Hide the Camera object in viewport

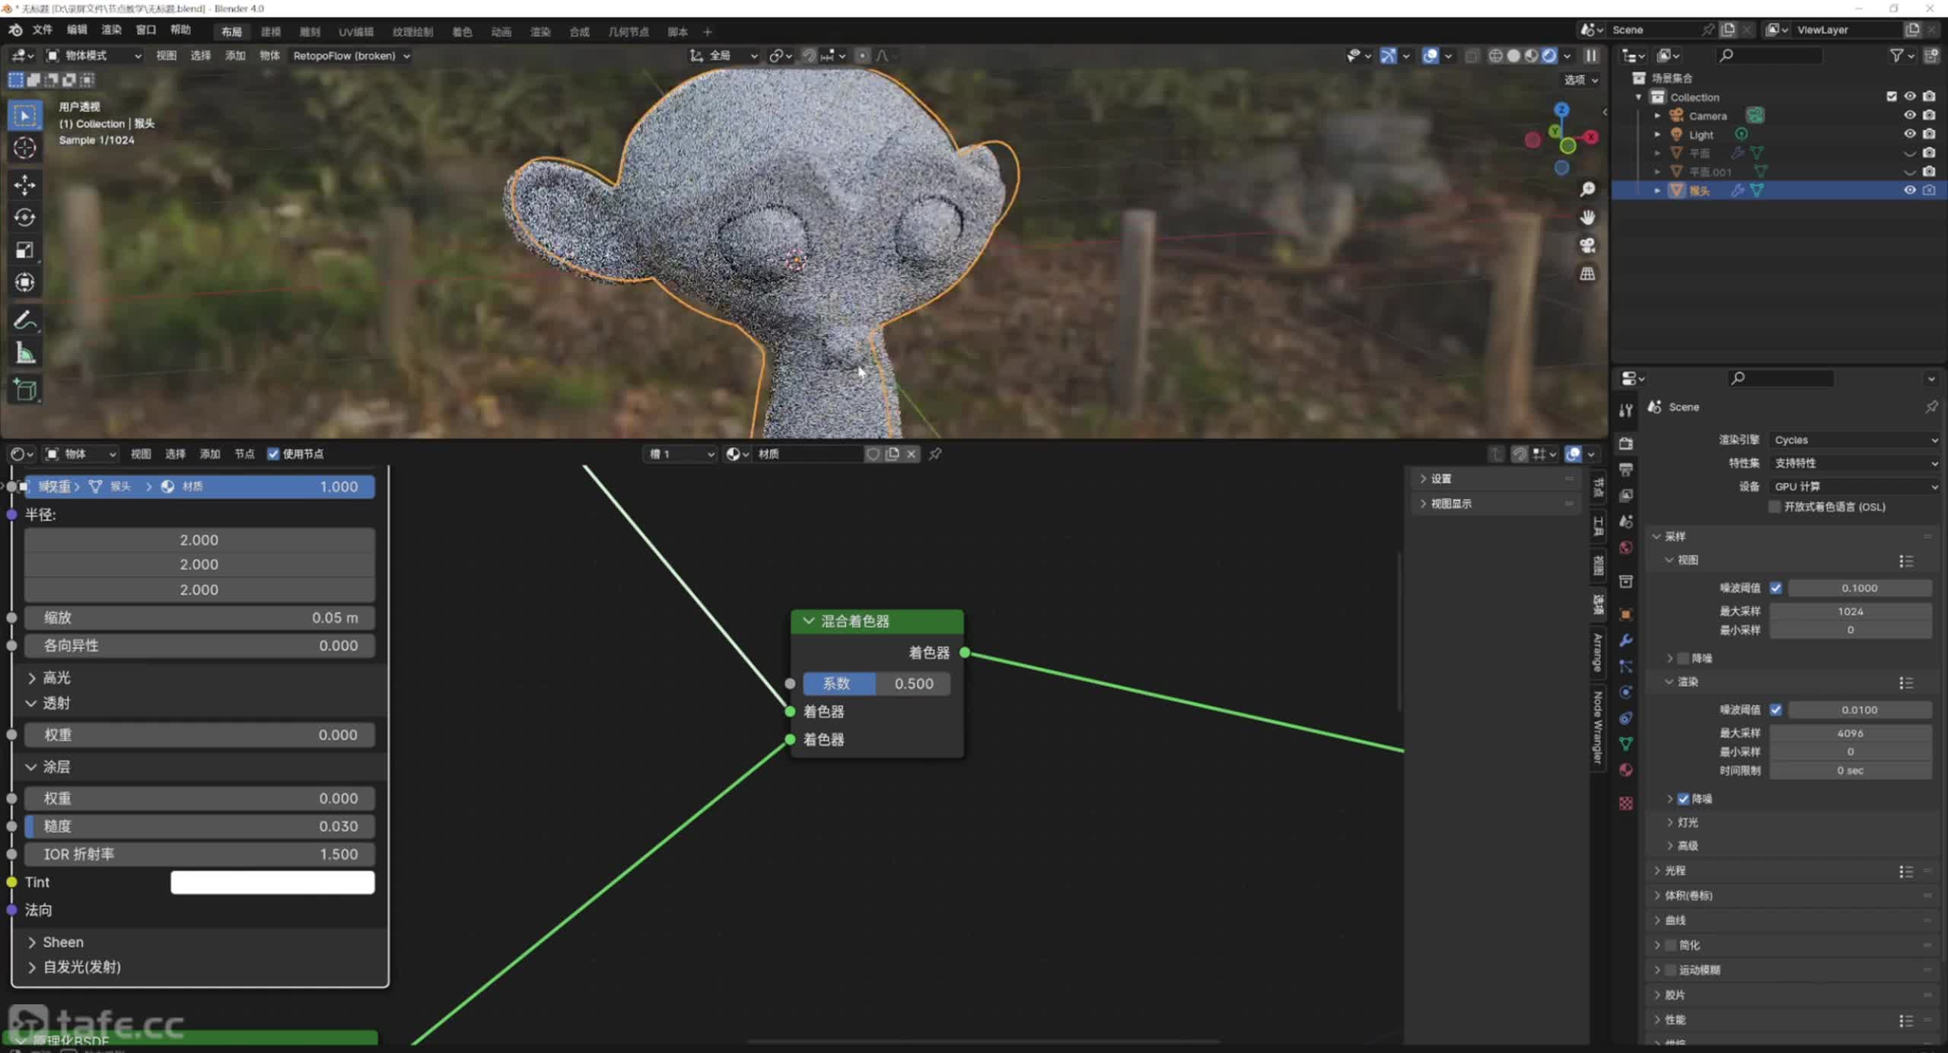point(1909,115)
